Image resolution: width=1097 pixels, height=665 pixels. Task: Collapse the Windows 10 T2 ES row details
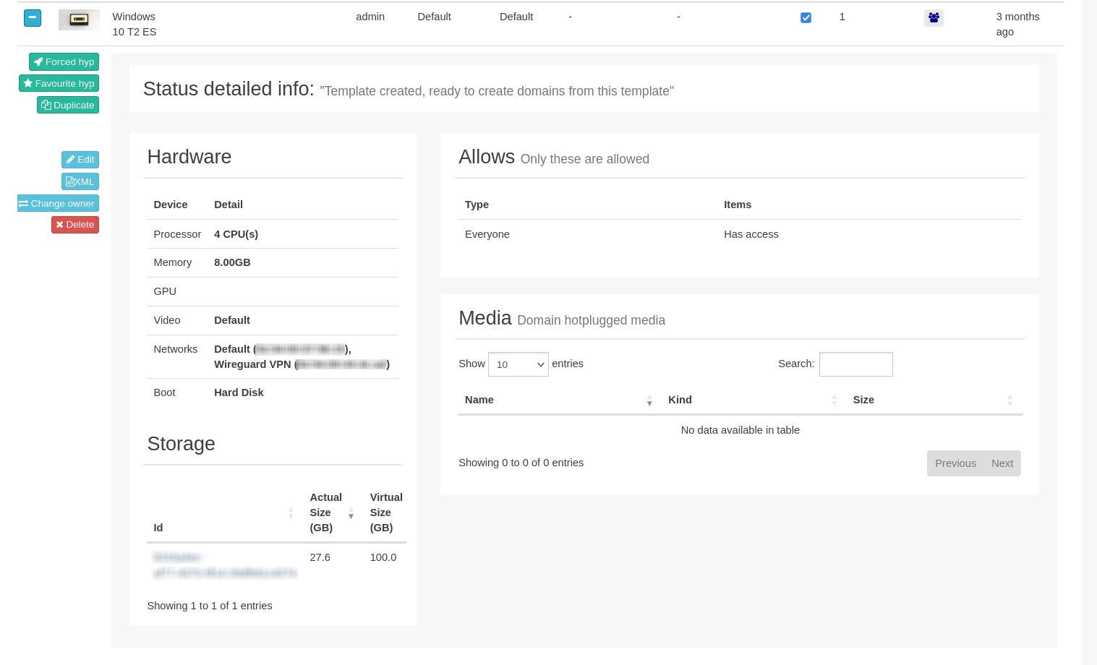pos(33,18)
